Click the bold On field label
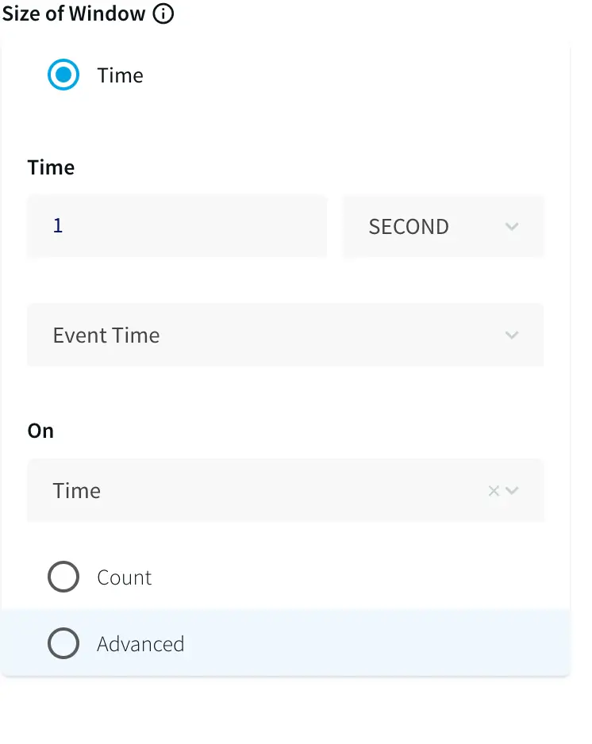This screenshot has height=744, width=592. pos(40,431)
